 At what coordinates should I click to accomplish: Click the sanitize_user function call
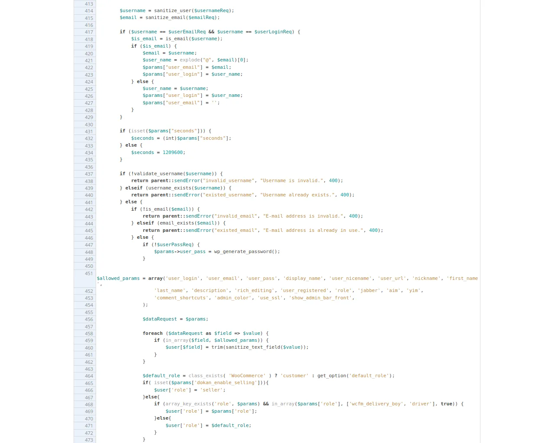pos(173,10)
